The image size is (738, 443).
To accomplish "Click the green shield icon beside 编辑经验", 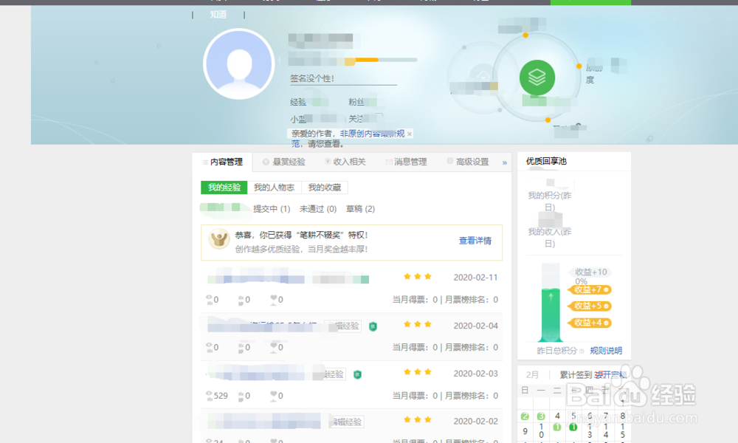I will click(373, 326).
